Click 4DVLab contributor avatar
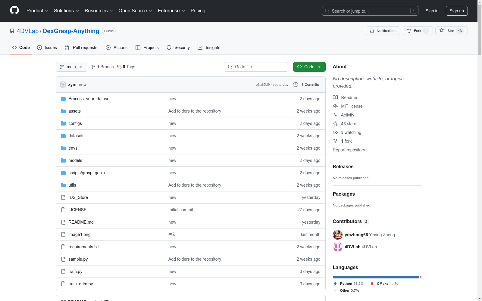This screenshot has width=482, height=301. coord(338,247)
